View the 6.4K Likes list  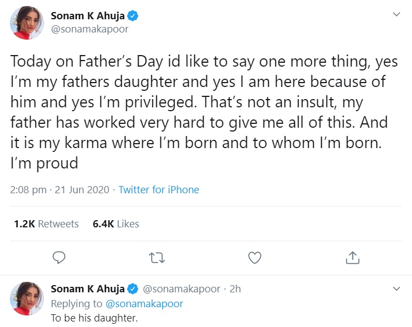tap(116, 224)
